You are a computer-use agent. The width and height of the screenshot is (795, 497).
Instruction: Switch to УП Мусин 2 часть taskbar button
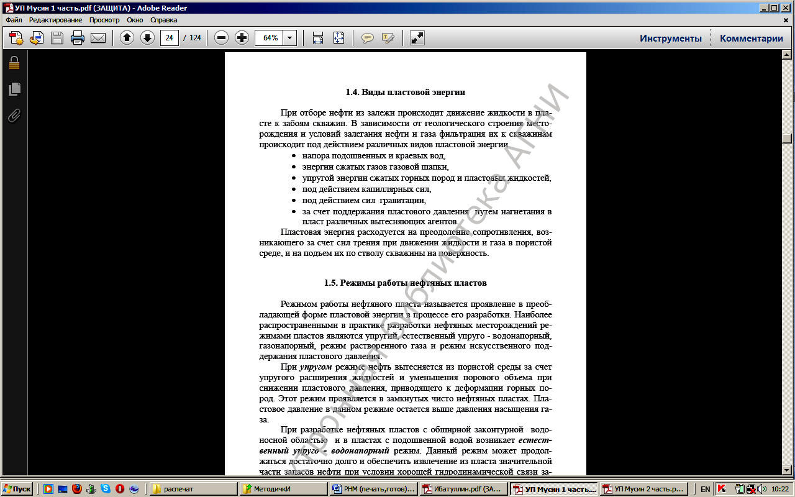[643, 489]
